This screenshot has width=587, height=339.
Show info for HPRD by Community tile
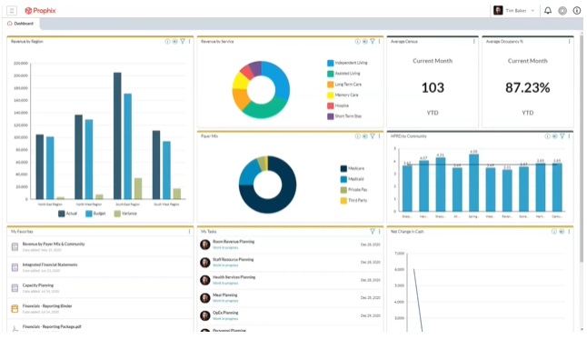coord(547,136)
